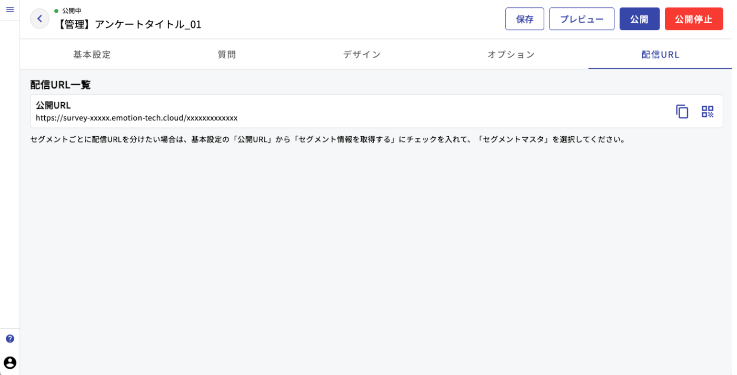Click the red 公開停止 button
737x375 pixels.
click(x=694, y=19)
